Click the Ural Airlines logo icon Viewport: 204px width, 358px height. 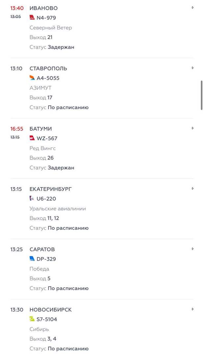click(x=32, y=199)
